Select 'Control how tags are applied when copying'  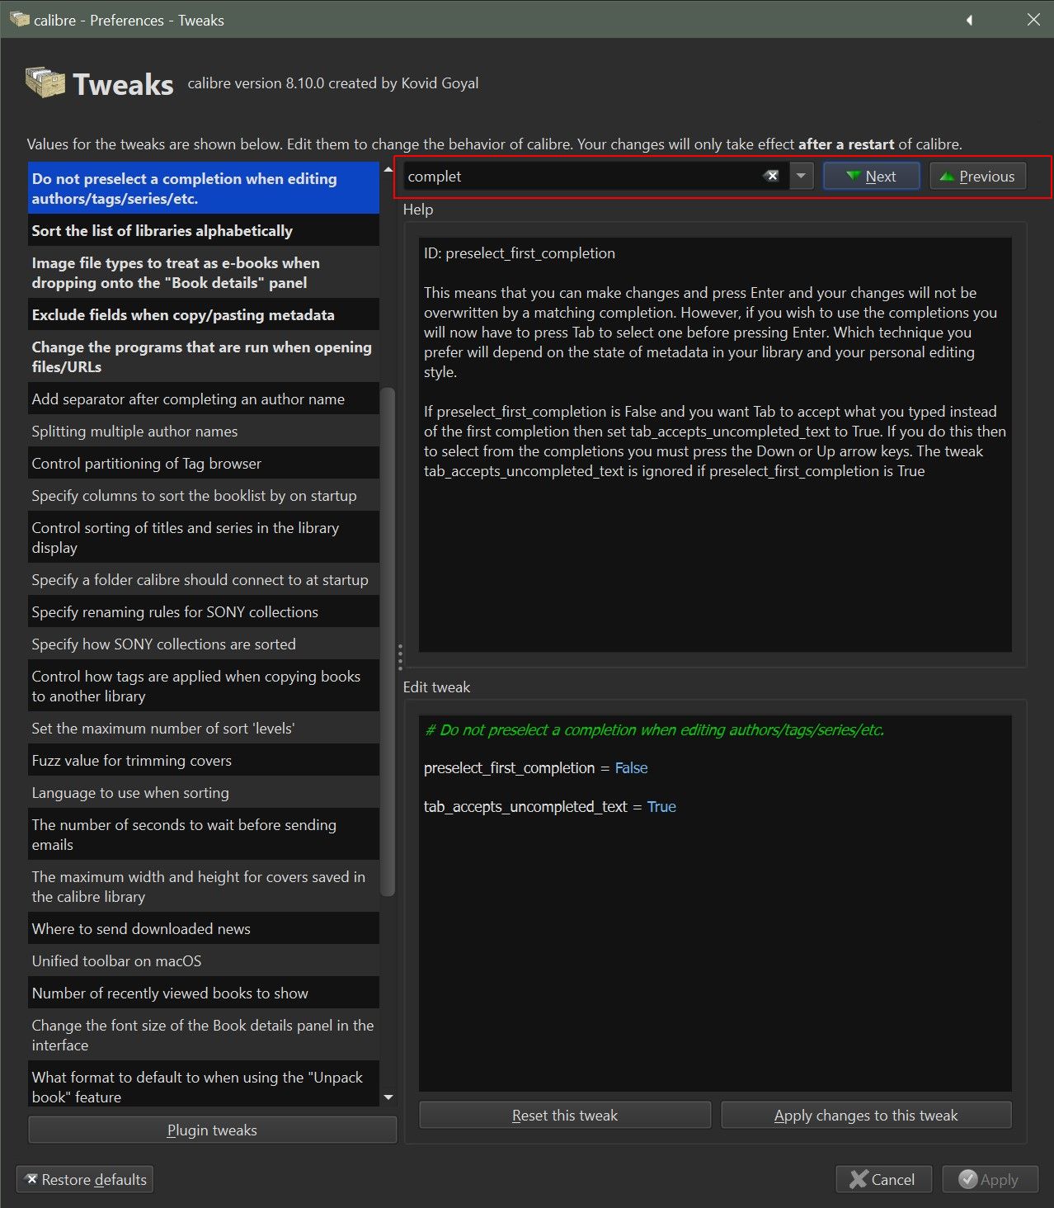(x=204, y=687)
